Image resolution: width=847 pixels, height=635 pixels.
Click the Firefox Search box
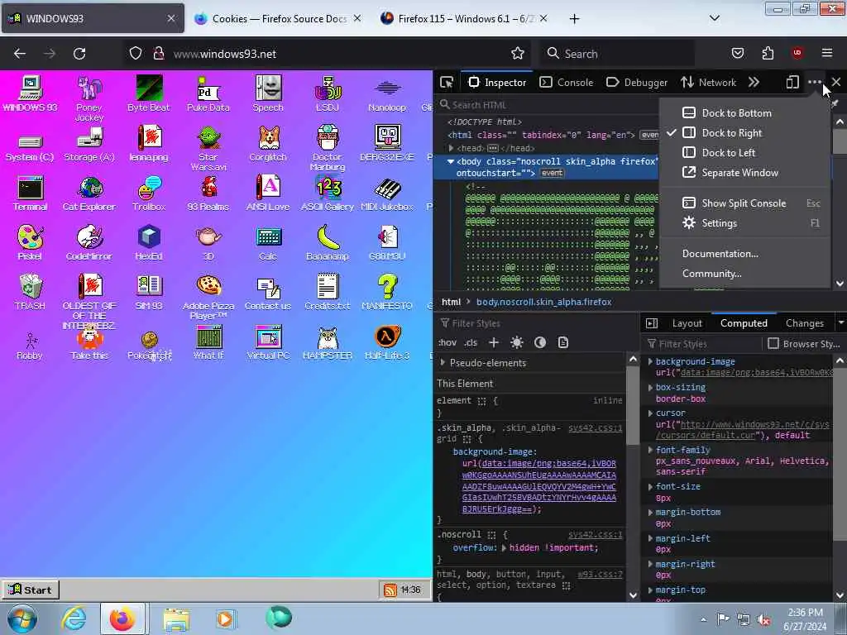click(617, 54)
